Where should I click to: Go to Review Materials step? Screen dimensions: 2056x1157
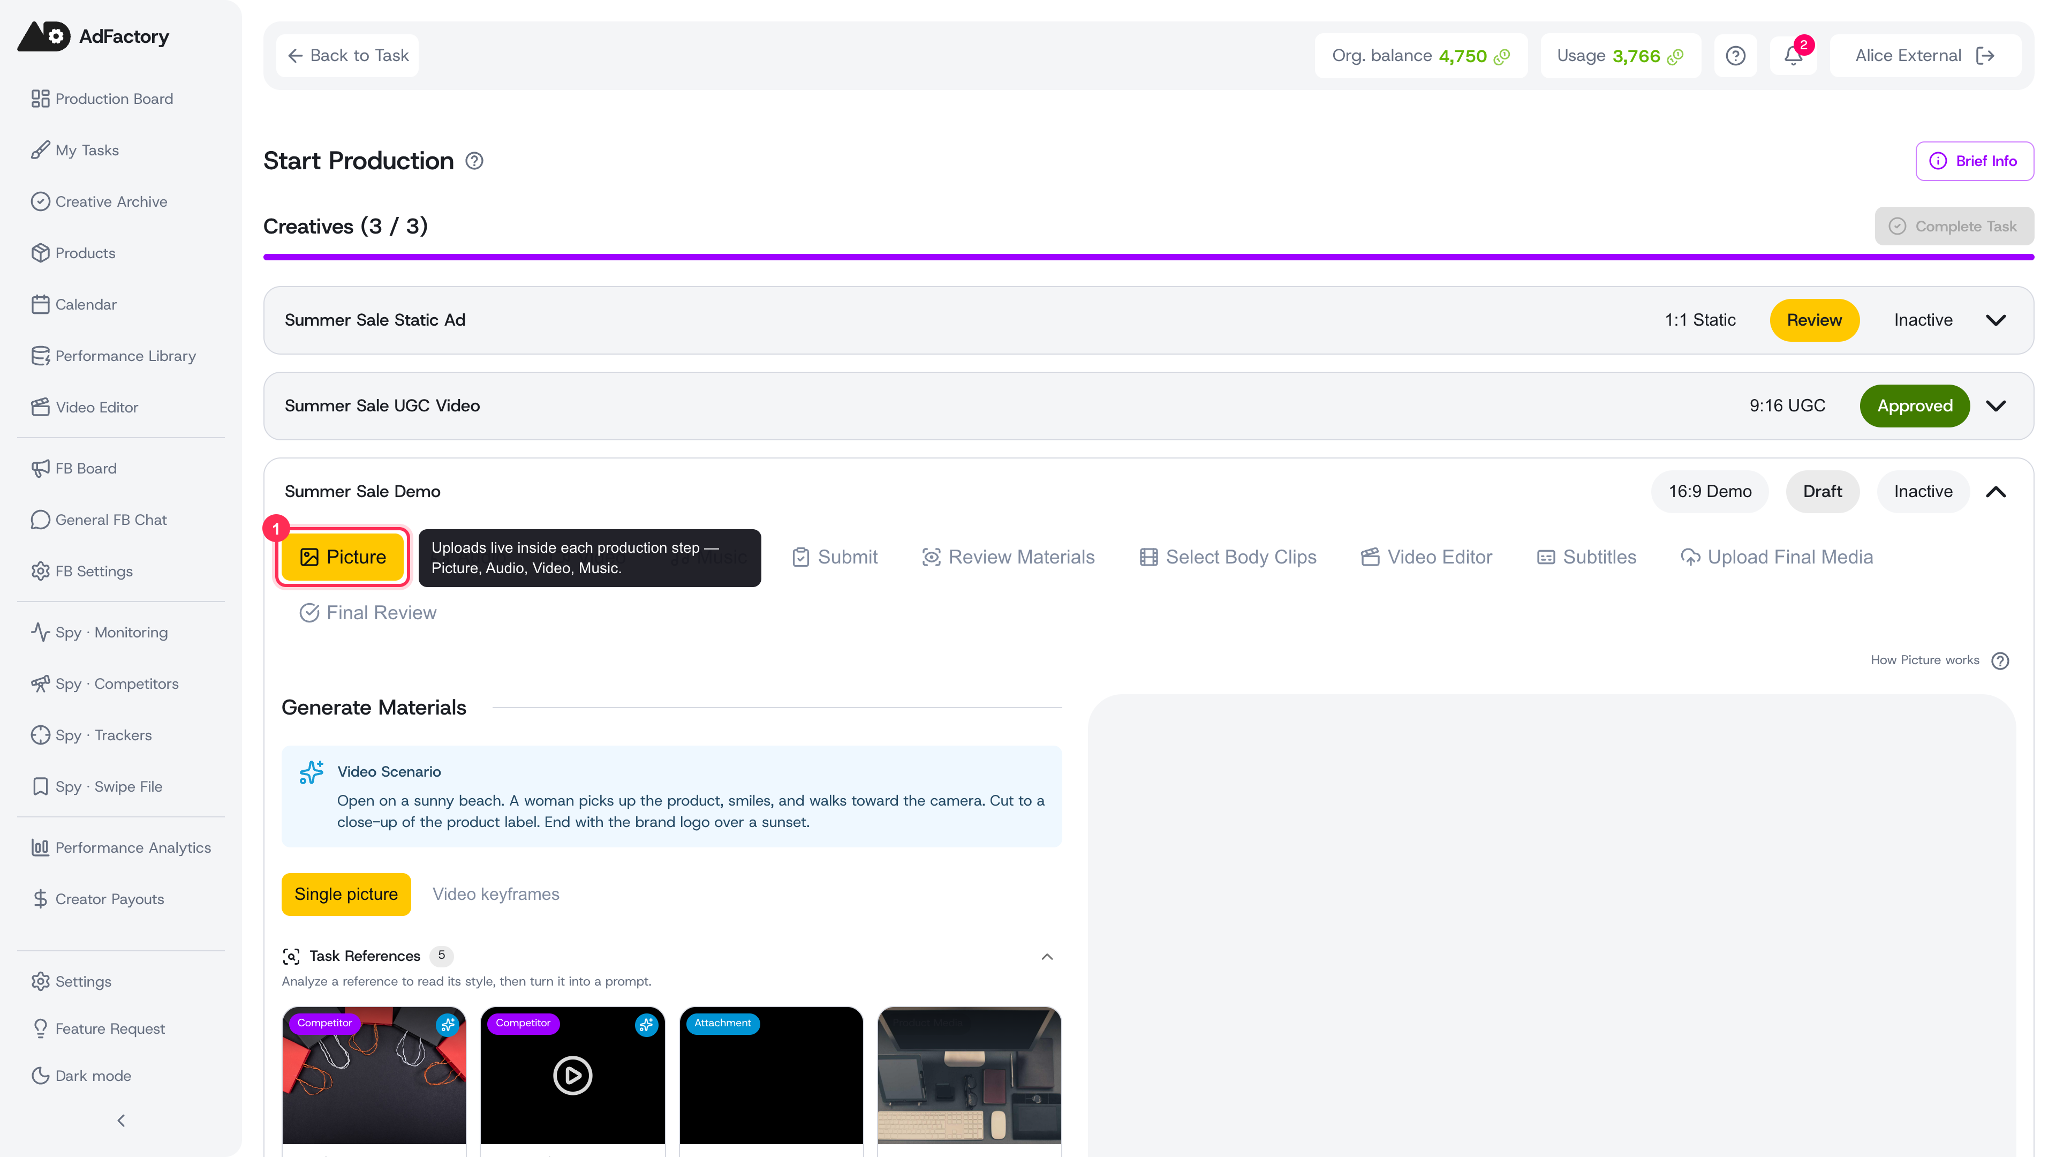tap(1008, 557)
